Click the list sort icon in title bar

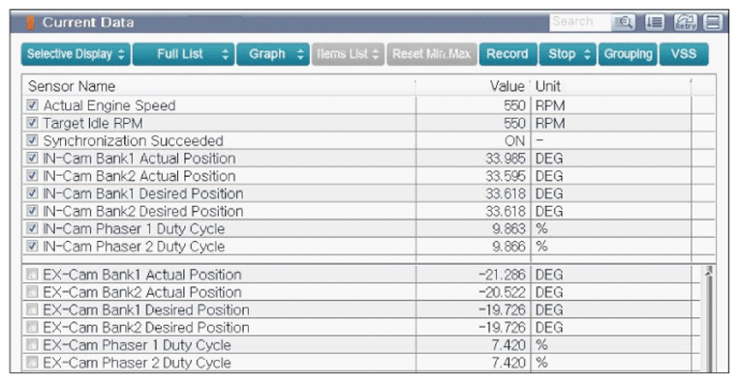tap(655, 22)
